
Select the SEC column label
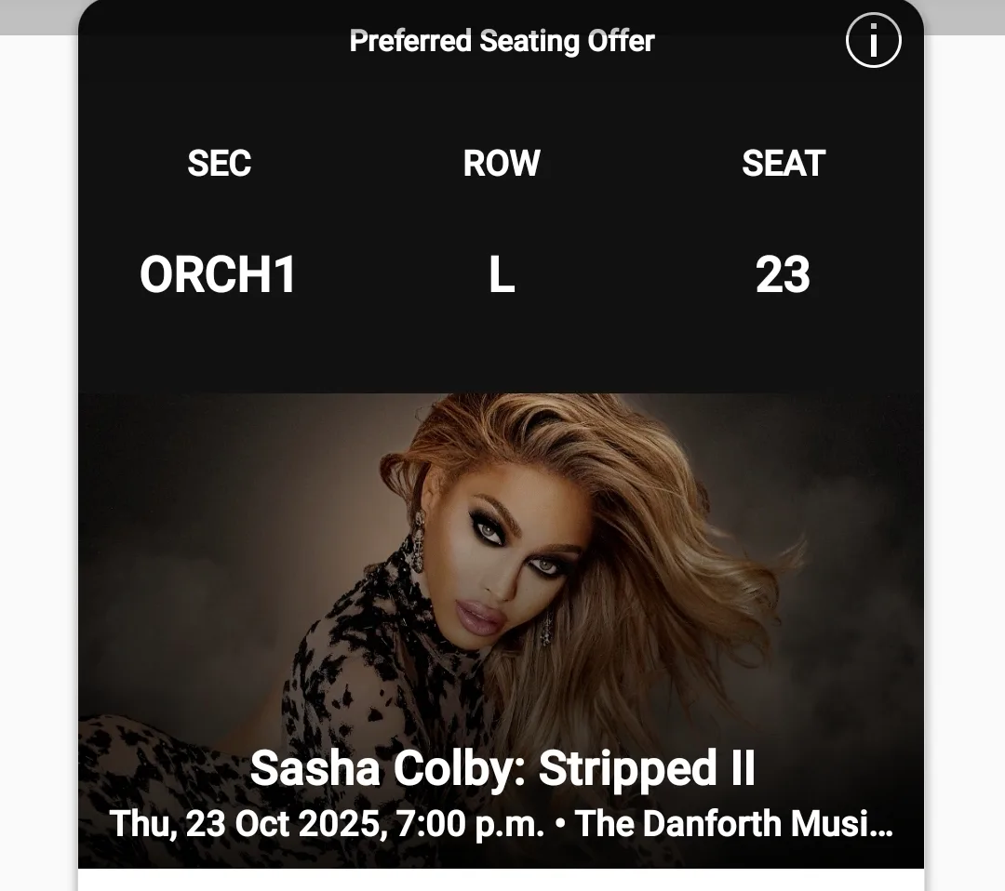click(220, 164)
